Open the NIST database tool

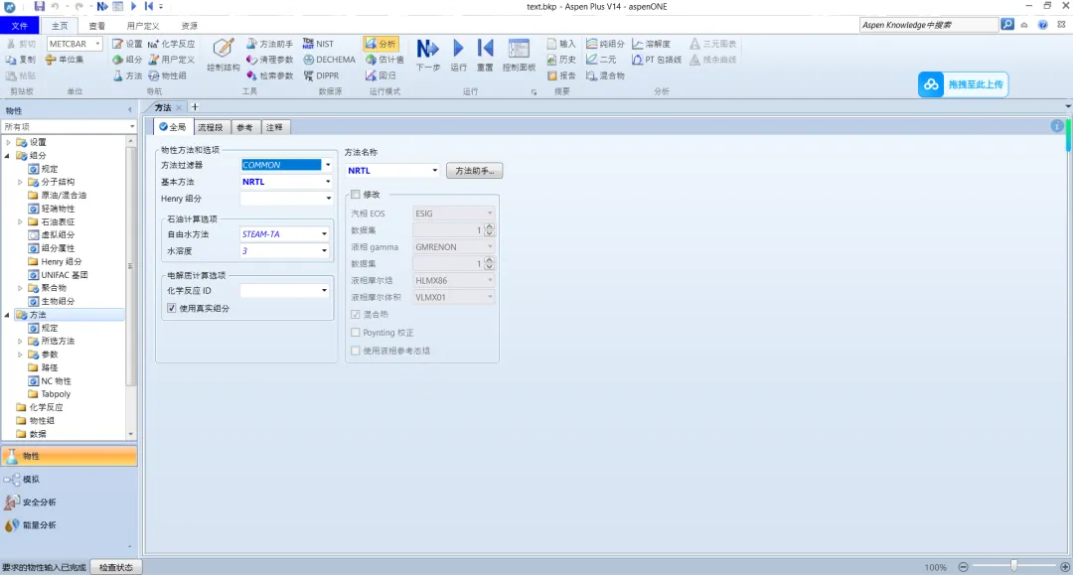coord(318,44)
